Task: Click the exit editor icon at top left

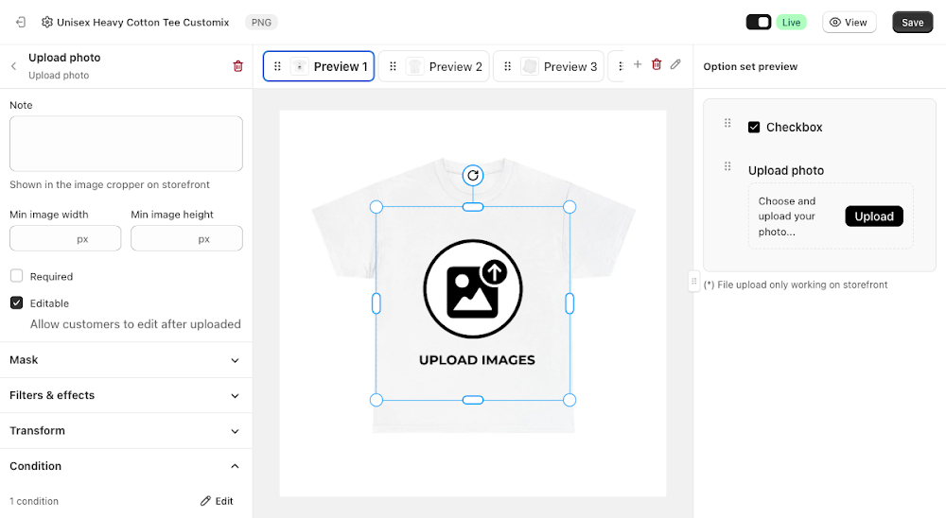Action: pyautogui.click(x=21, y=23)
